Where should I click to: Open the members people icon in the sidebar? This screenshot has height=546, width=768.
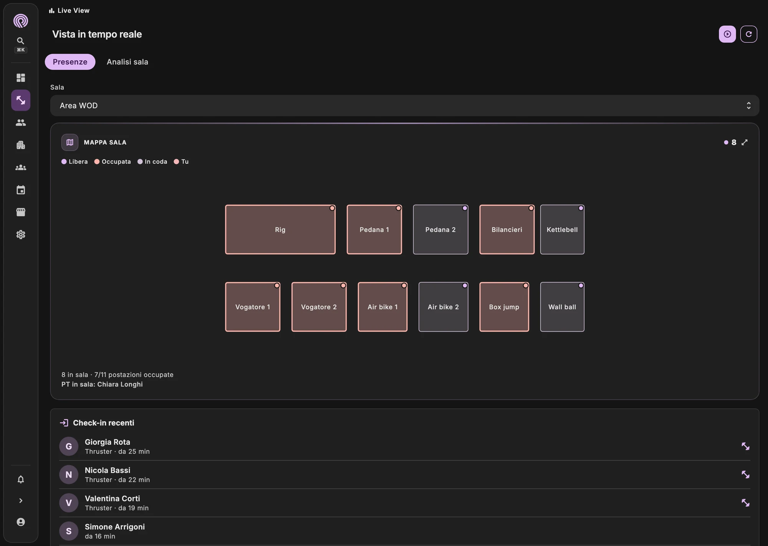pyautogui.click(x=21, y=122)
